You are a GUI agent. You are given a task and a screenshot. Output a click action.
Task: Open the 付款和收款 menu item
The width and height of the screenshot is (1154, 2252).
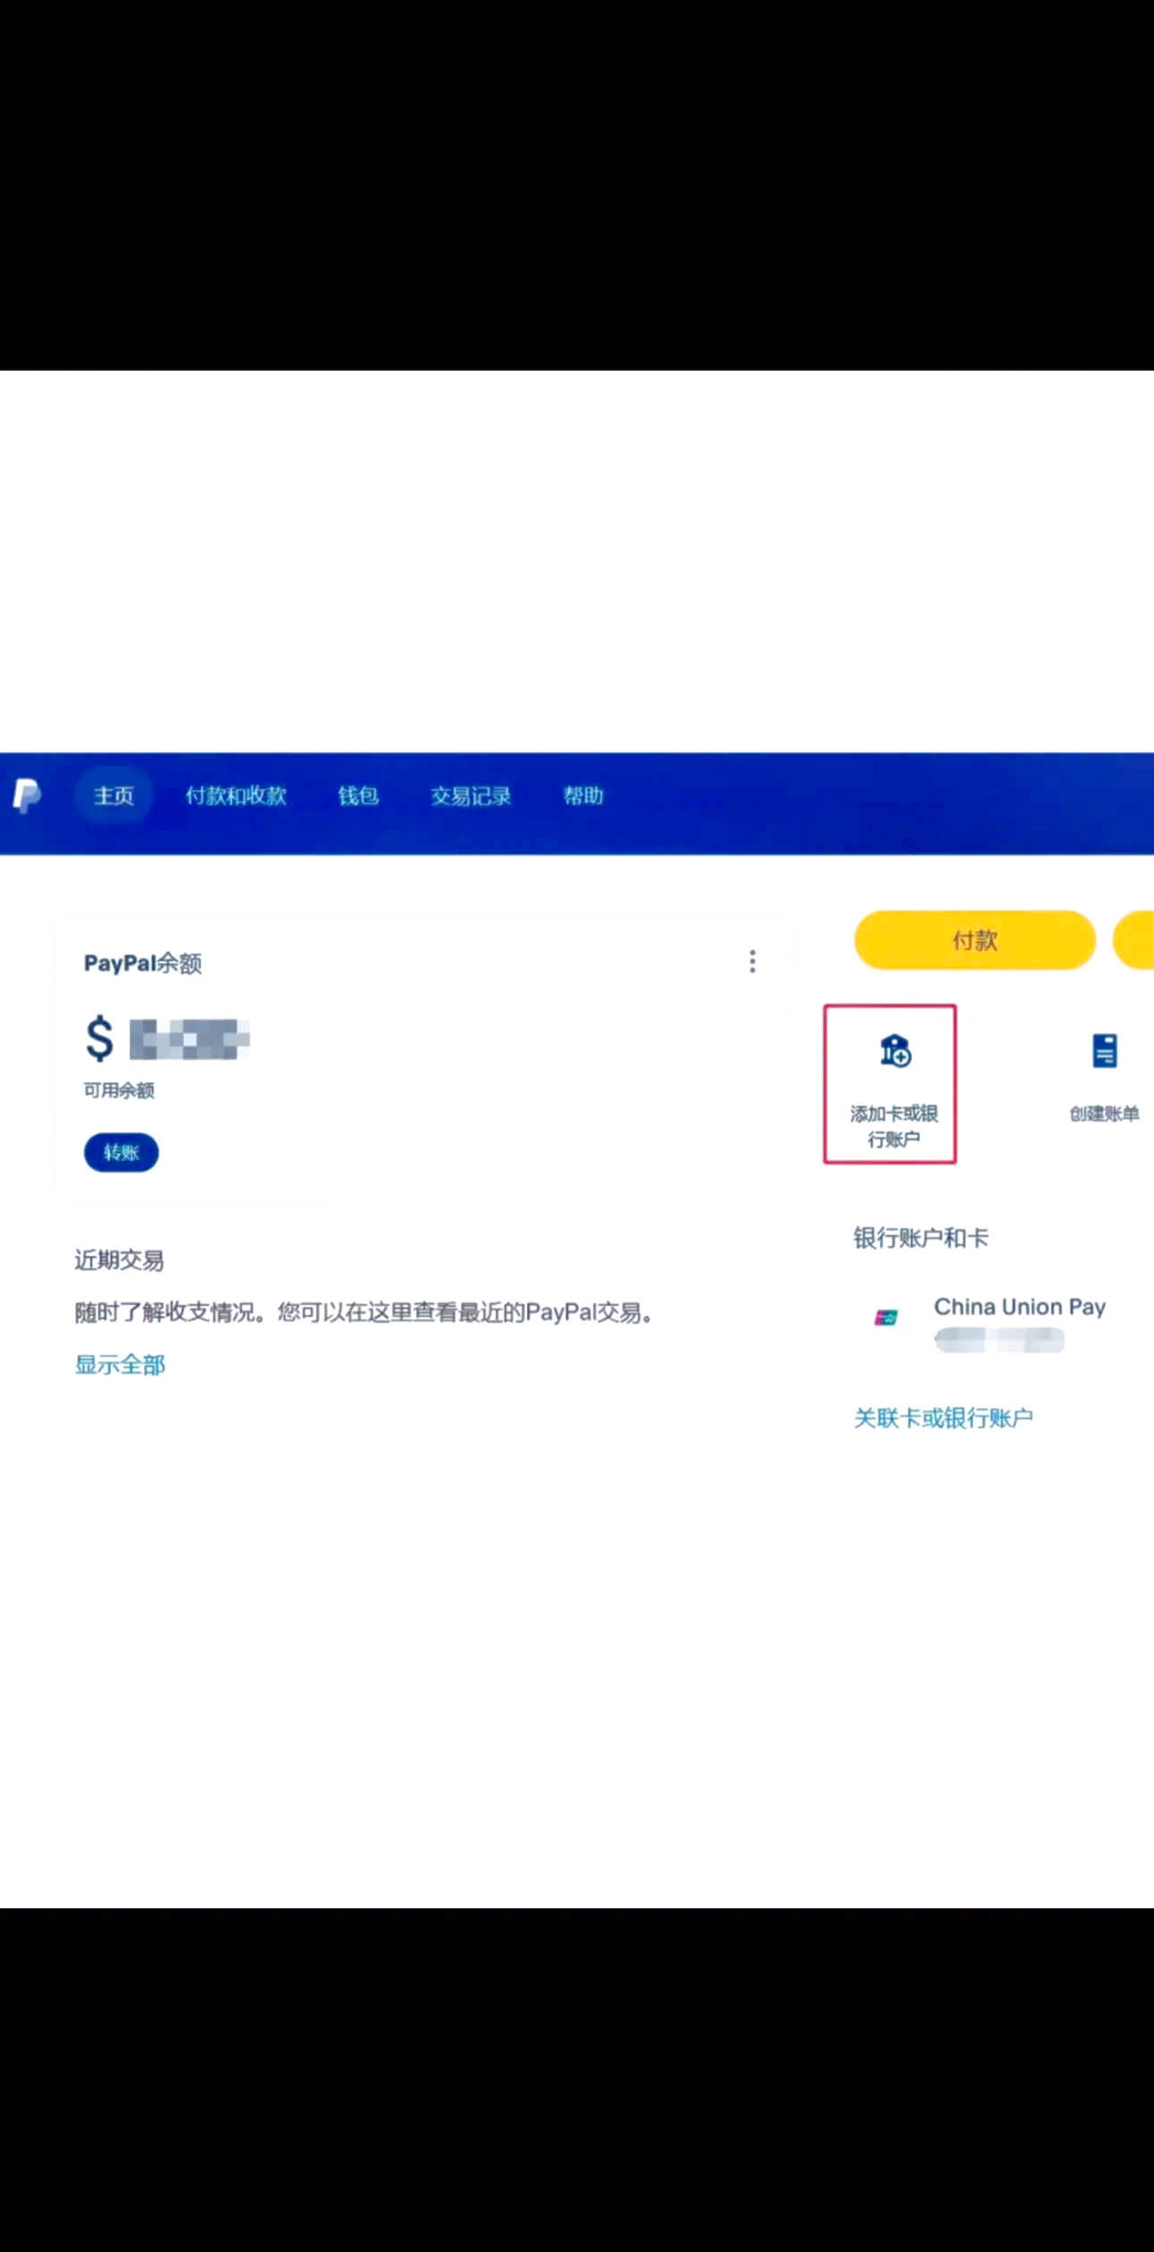click(236, 795)
